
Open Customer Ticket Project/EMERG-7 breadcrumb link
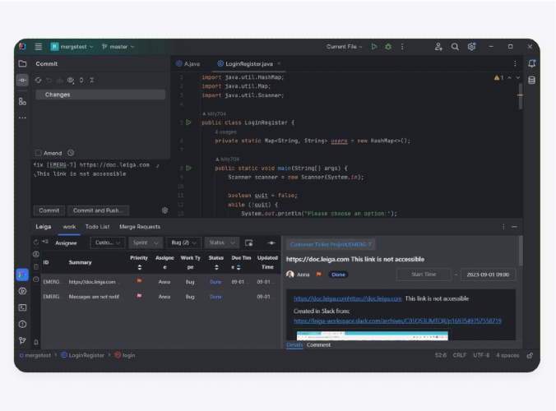click(331, 244)
